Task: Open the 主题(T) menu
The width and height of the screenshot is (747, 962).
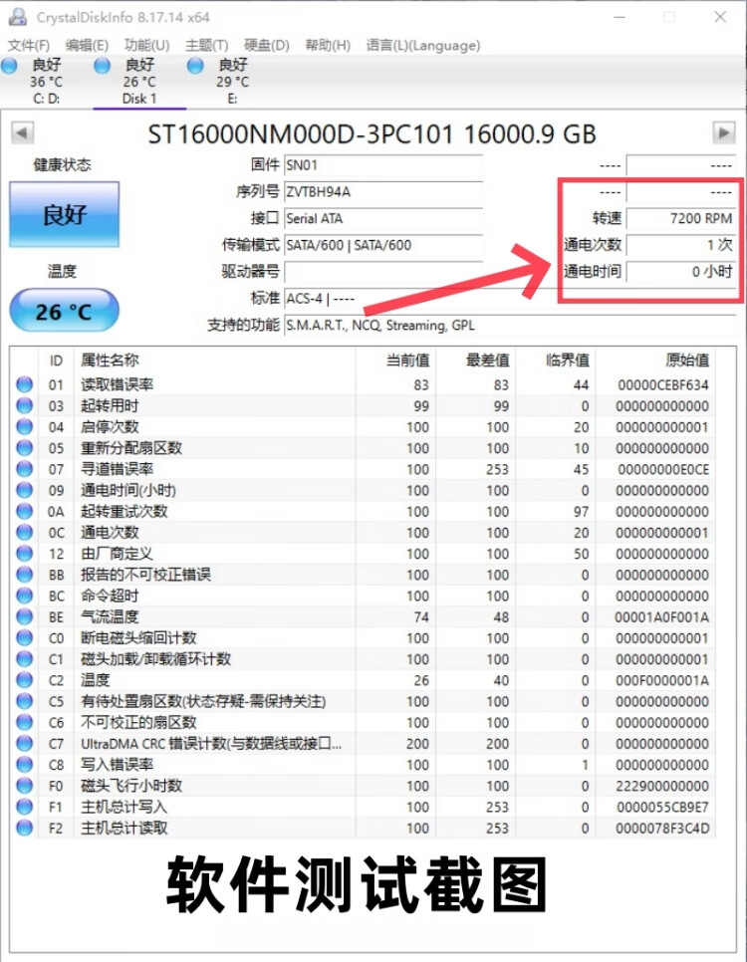Action: (206, 46)
